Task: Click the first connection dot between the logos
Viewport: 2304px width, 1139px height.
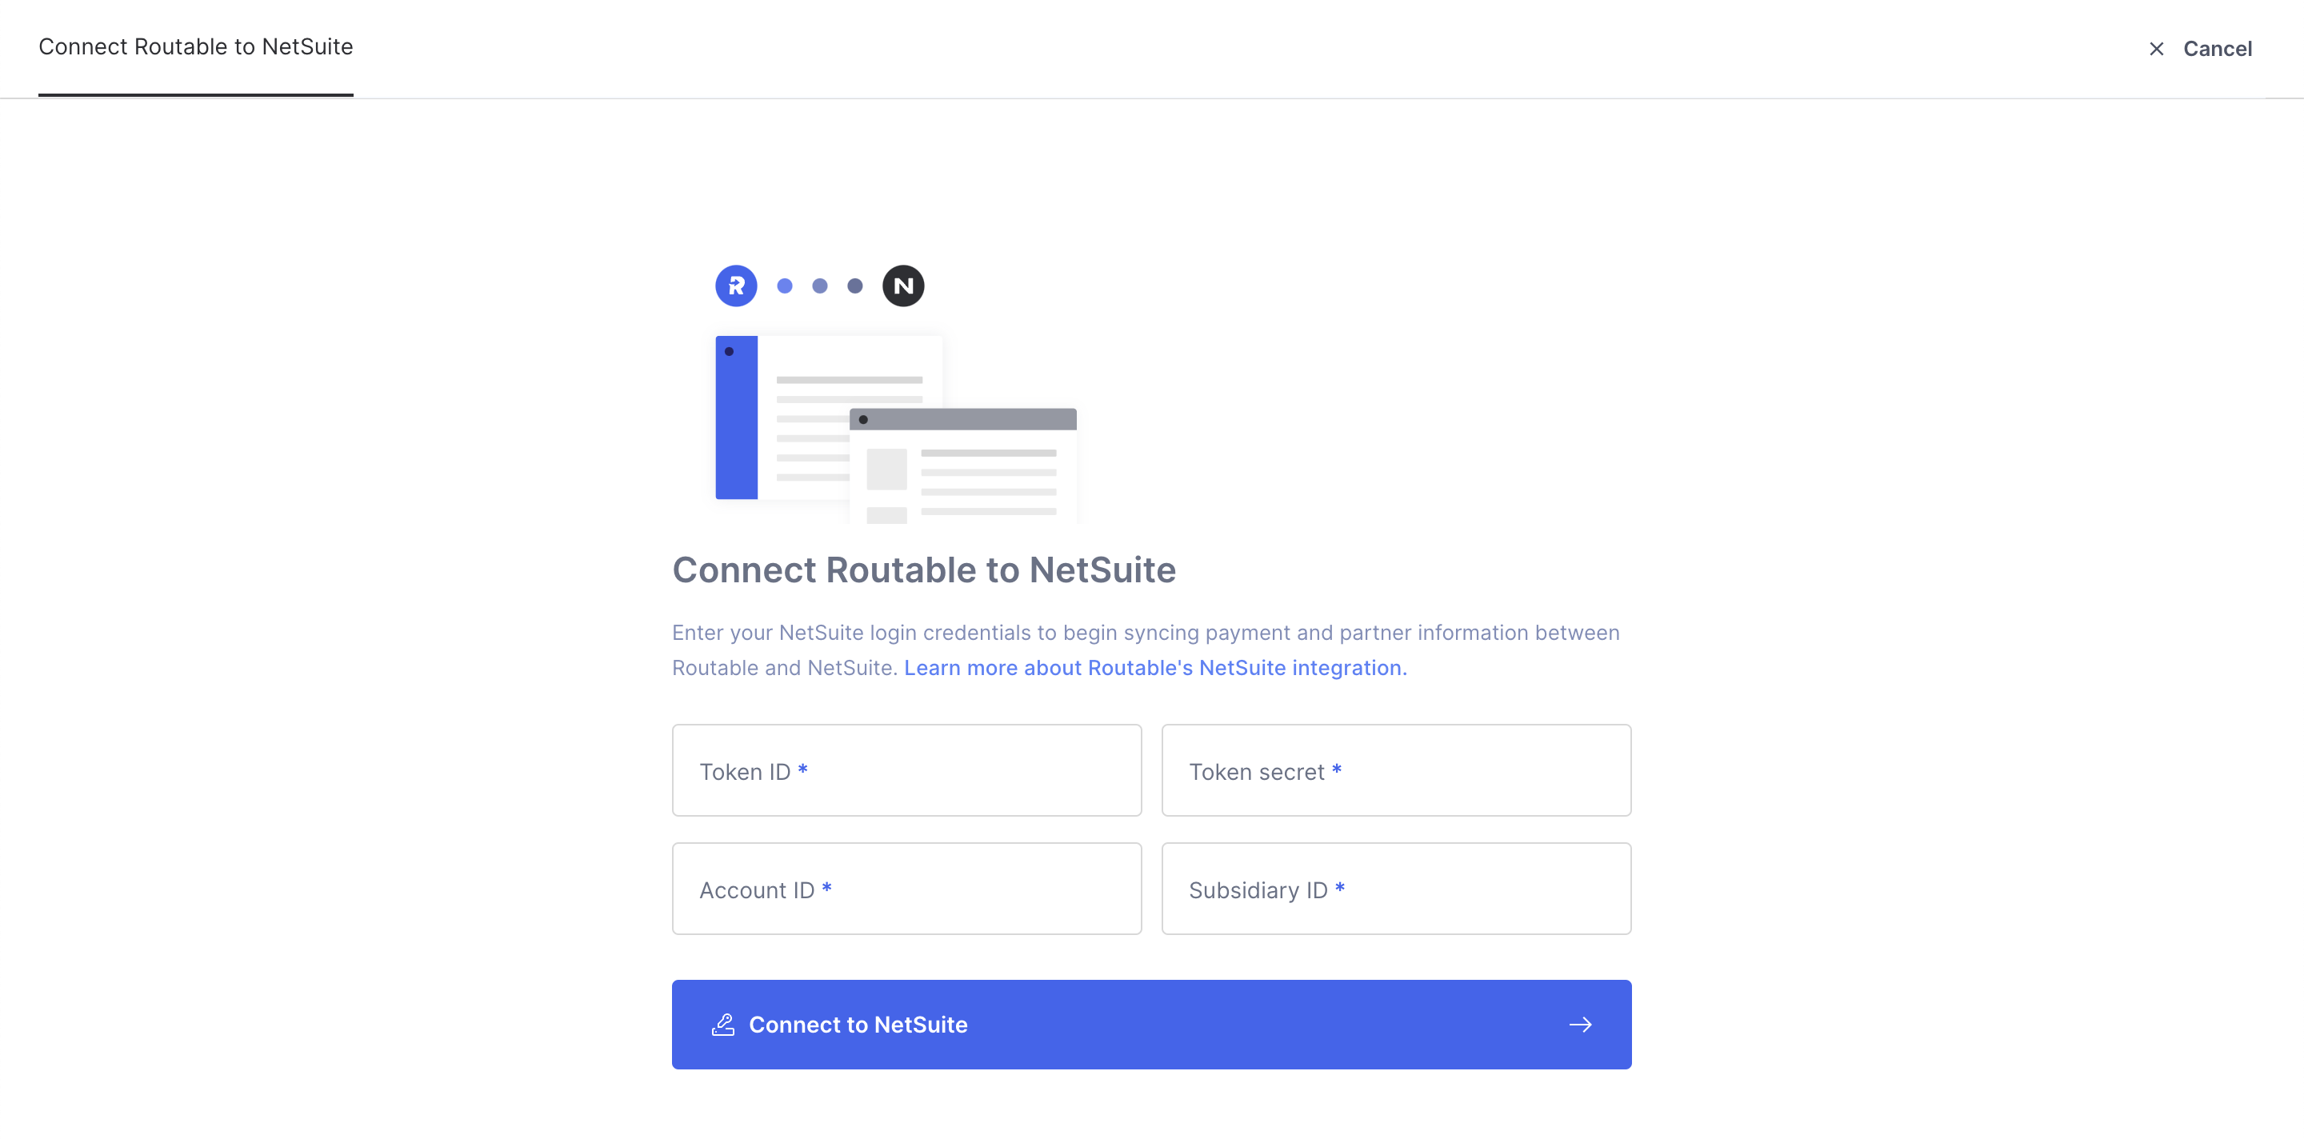Action: [786, 286]
